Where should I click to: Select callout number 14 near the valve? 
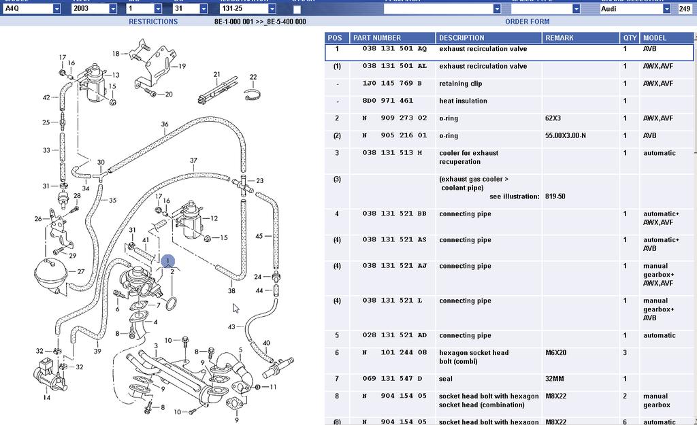(46, 397)
